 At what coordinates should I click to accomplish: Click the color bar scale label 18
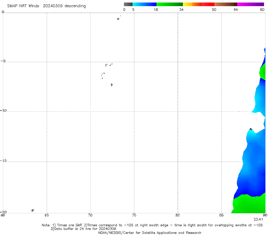156,9
